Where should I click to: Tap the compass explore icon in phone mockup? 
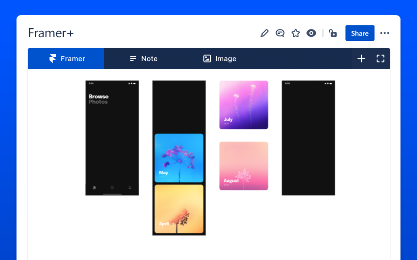[x=94, y=188]
